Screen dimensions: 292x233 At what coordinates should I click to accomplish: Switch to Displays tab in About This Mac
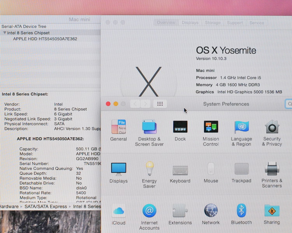pyautogui.click(x=190, y=23)
